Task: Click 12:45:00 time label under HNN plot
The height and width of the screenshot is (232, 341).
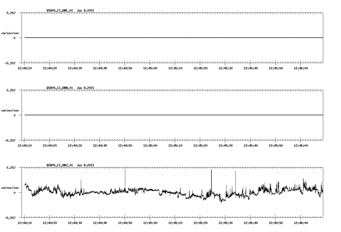Action: [150, 145]
